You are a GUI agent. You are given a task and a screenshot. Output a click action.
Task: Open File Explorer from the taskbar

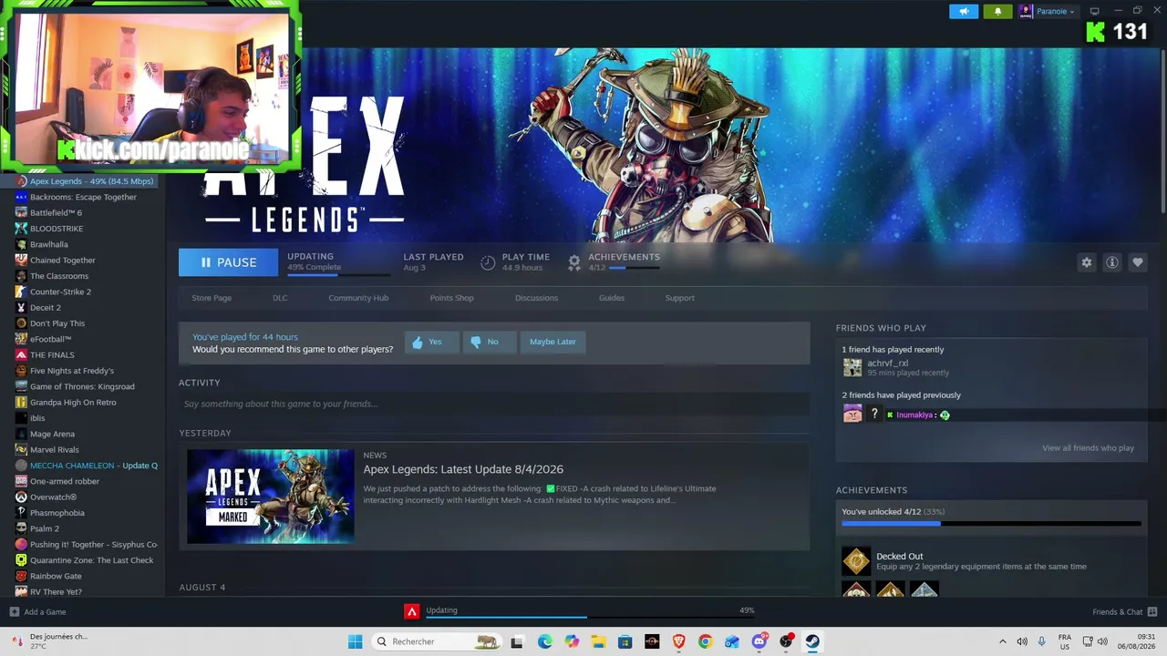pyautogui.click(x=598, y=641)
